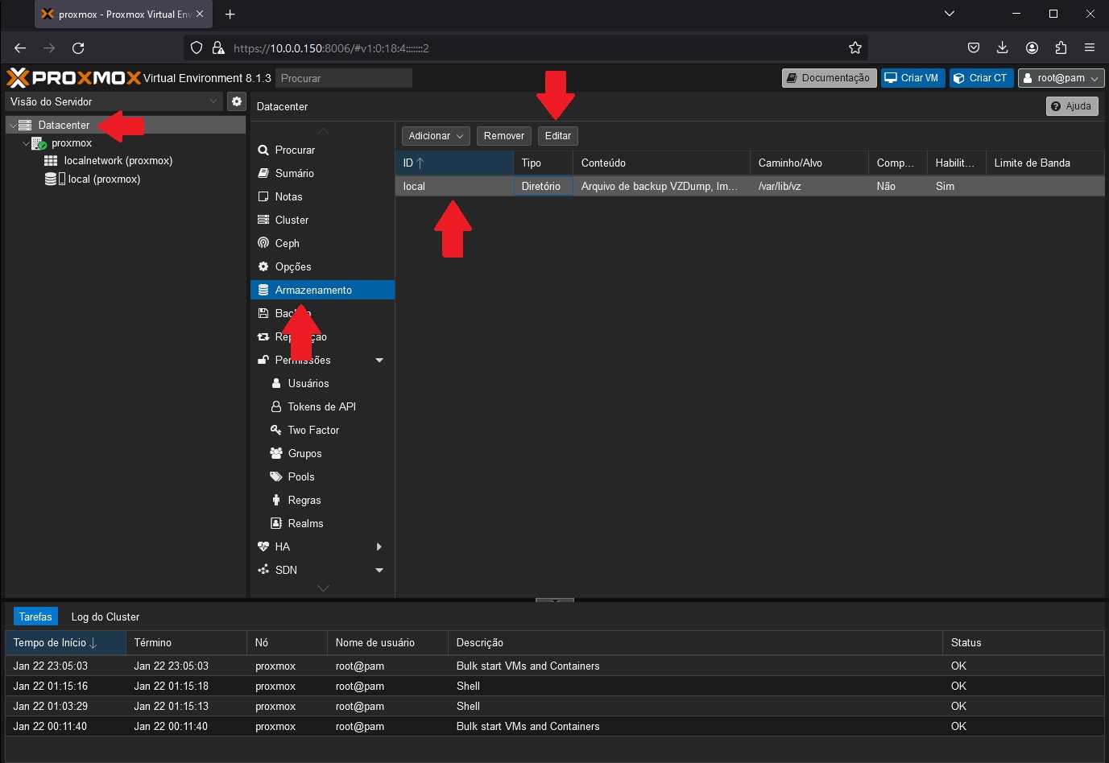1109x763 pixels.
Task: Sort by the Tipo column header
Action: point(543,163)
